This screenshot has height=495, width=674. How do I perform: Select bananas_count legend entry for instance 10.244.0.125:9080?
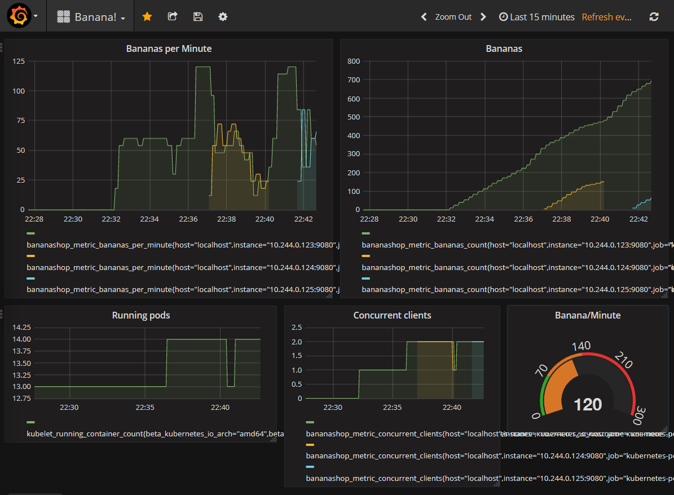click(518, 290)
